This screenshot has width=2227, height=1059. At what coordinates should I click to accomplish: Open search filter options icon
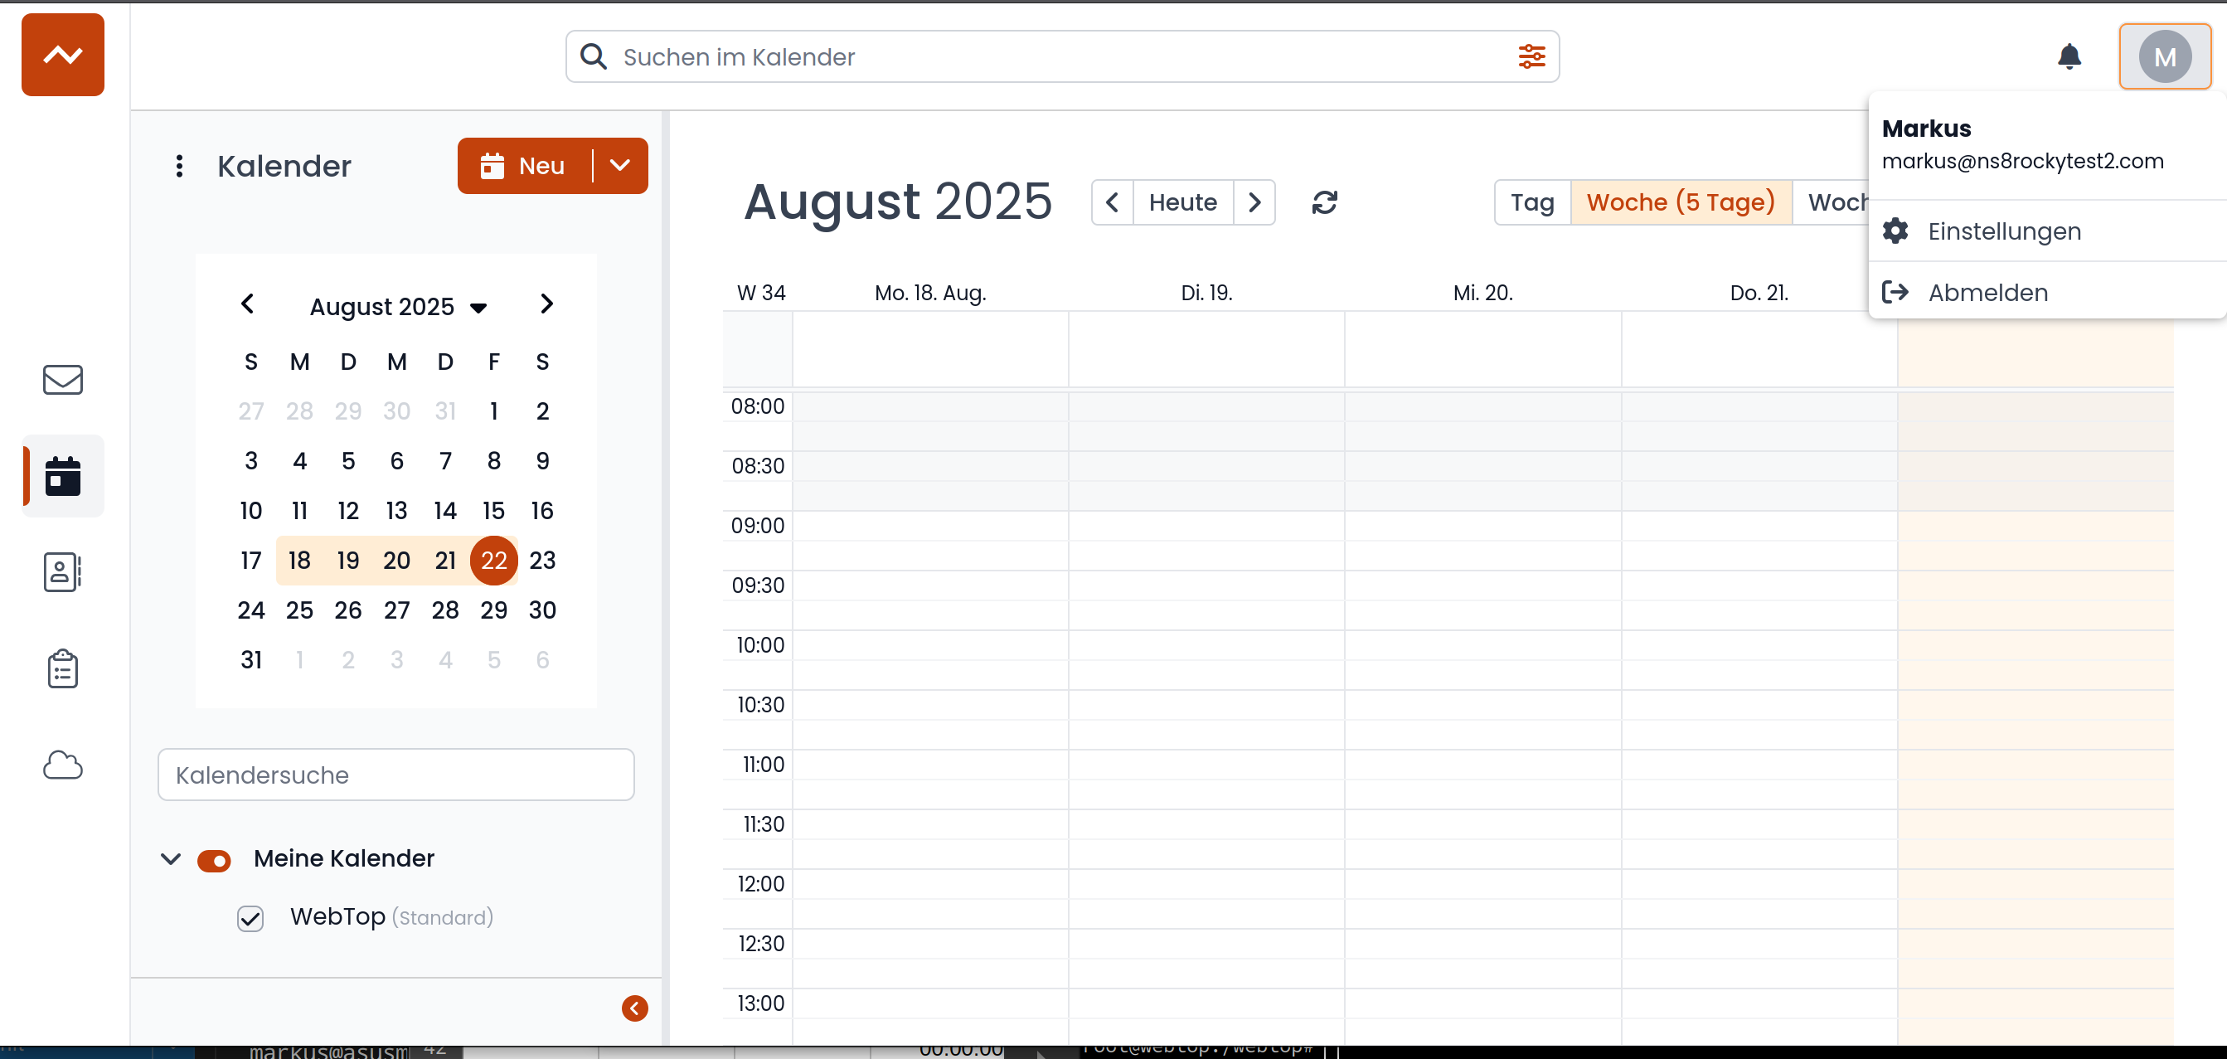(1531, 57)
